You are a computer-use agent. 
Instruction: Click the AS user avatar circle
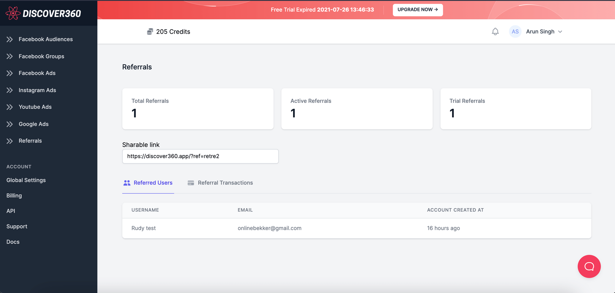point(515,32)
